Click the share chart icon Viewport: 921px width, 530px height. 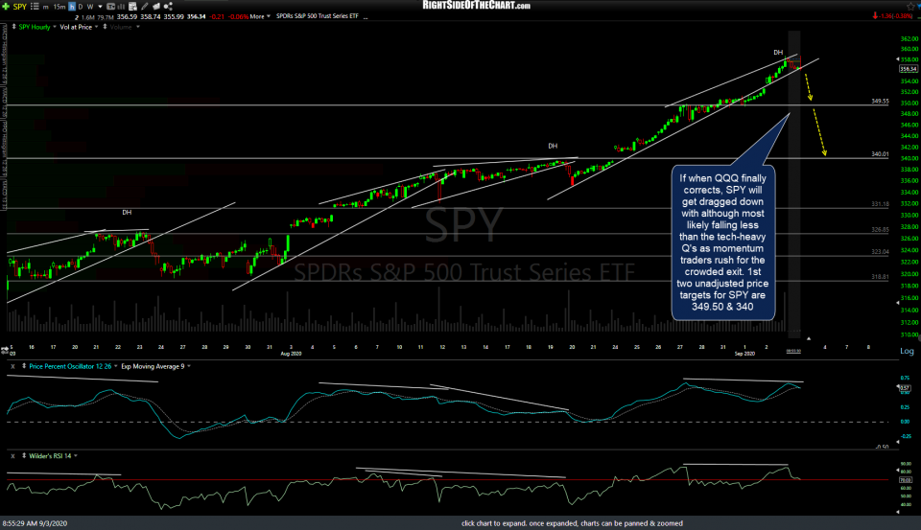[x=168, y=7]
